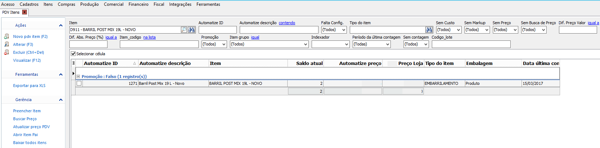Collapse the Gerência panel section
The height and width of the screenshot is (148, 600).
tap(61, 100)
